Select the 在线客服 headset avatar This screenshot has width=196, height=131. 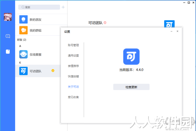pyautogui.click(x=23, y=54)
